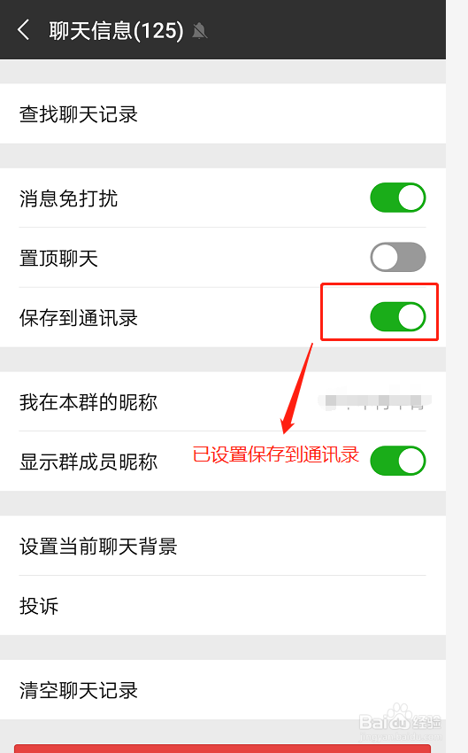Click red annotation 已设置保存到通讯录
The width and height of the screenshot is (468, 753).
pos(276,454)
